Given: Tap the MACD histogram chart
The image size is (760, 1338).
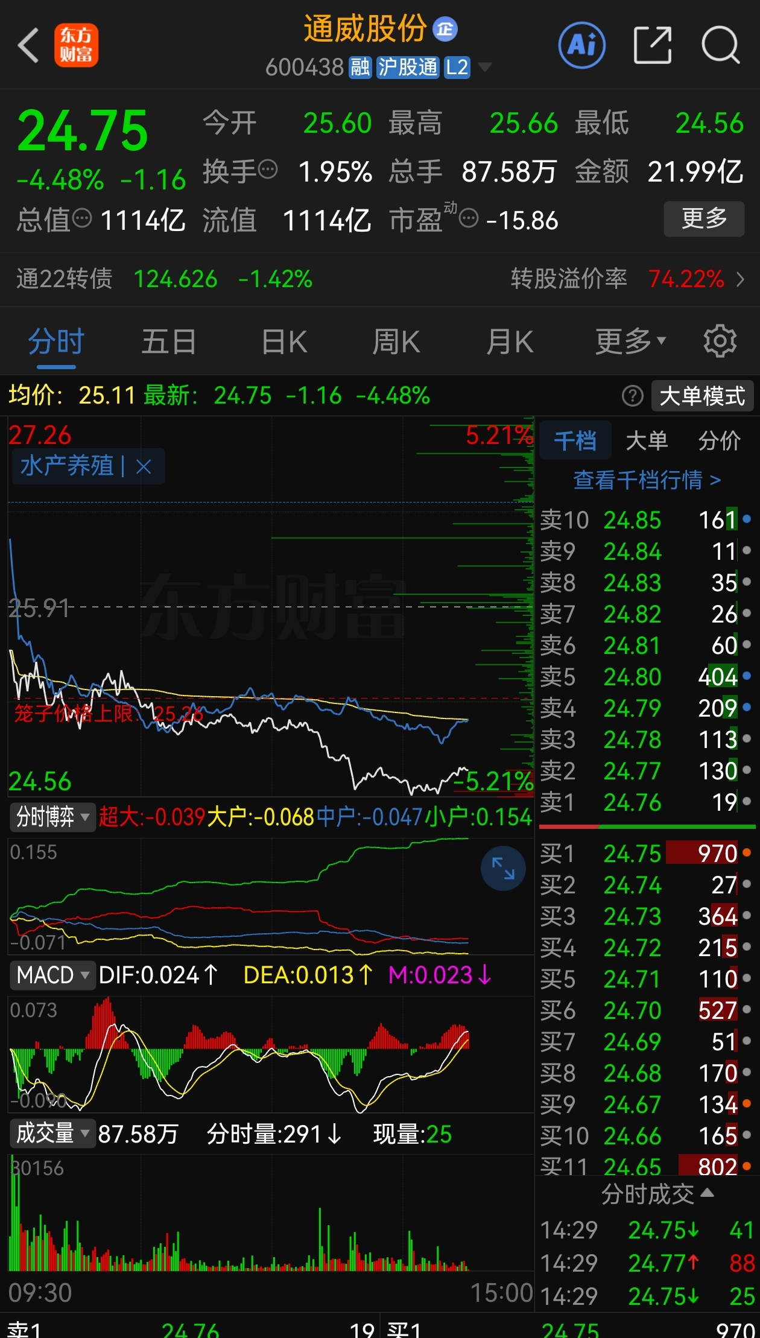Looking at the screenshot, I should coord(270,1053).
